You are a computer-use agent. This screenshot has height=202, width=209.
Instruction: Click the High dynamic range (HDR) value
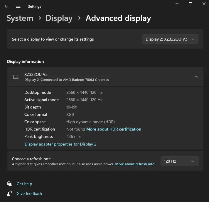point(90,122)
